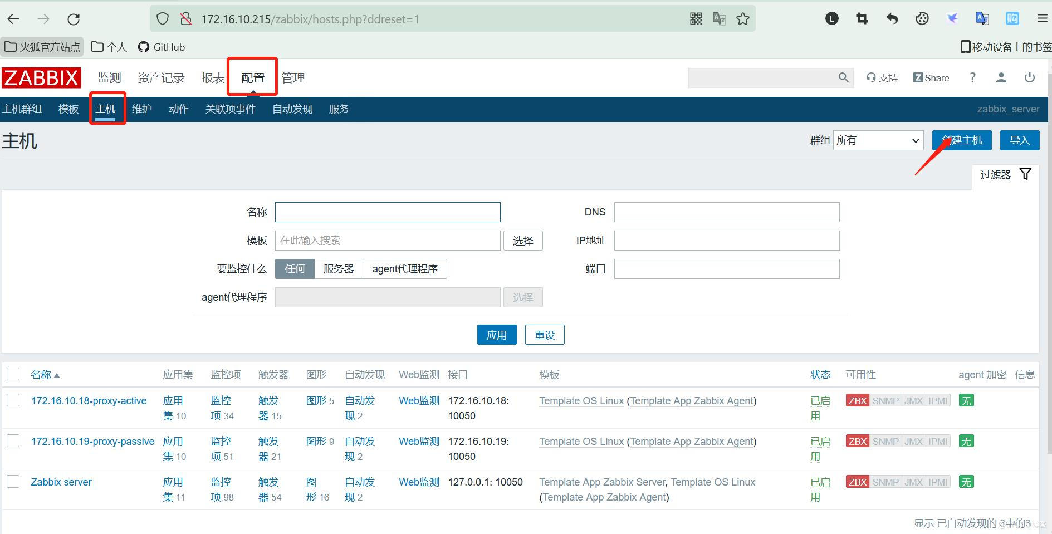
Task: Click the SNMP badge for 172.16.10.18-proxy-active
Action: pos(885,401)
